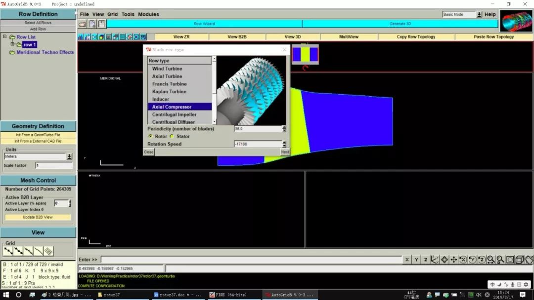Click the Rotation Speed input field
534x300 pixels.
pyautogui.click(x=258, y=144)
